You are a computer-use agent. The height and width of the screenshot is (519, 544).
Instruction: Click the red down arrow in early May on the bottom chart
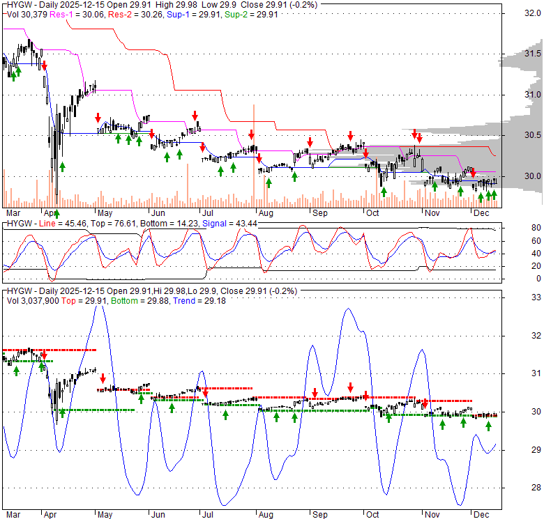pyautogui.click(x=103, y=379)
